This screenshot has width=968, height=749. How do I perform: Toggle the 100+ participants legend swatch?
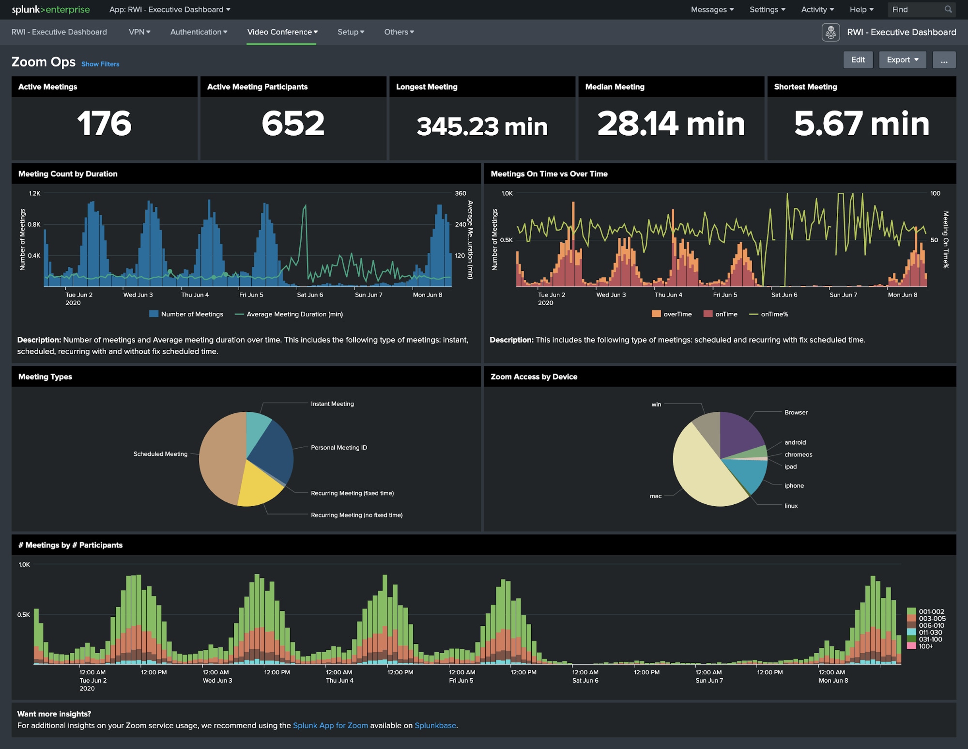(911, 646)
